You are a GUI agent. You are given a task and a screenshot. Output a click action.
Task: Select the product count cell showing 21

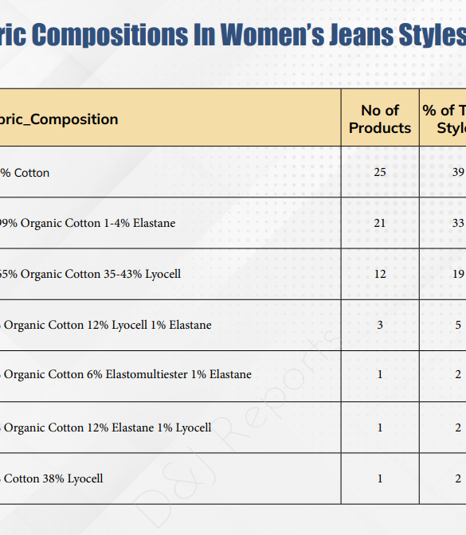pyautogui.click(x=380, y=223)
